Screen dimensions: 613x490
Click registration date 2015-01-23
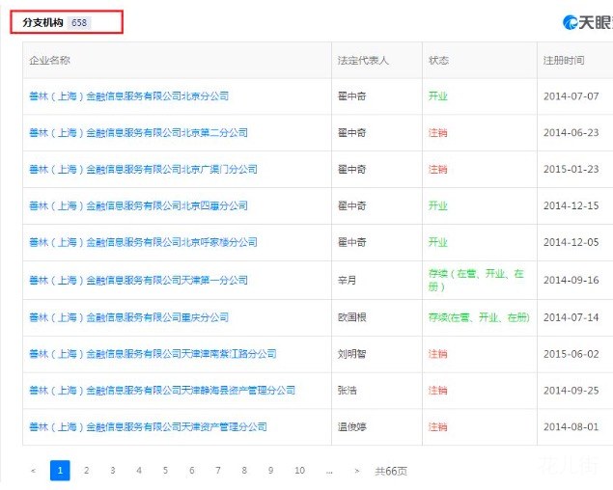pos(571,169)
